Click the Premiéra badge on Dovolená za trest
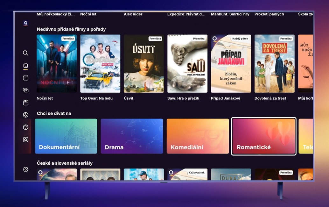Screen dimensions: 329x207 point(286,39)
